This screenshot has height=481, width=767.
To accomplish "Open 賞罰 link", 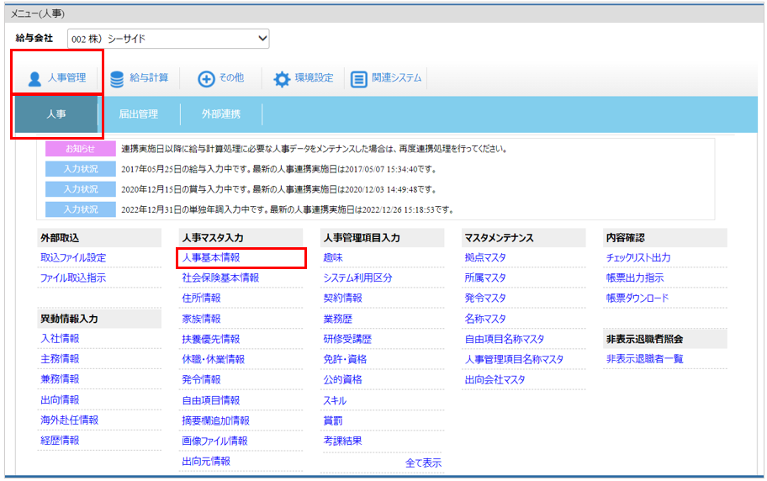I will (333, 420).
